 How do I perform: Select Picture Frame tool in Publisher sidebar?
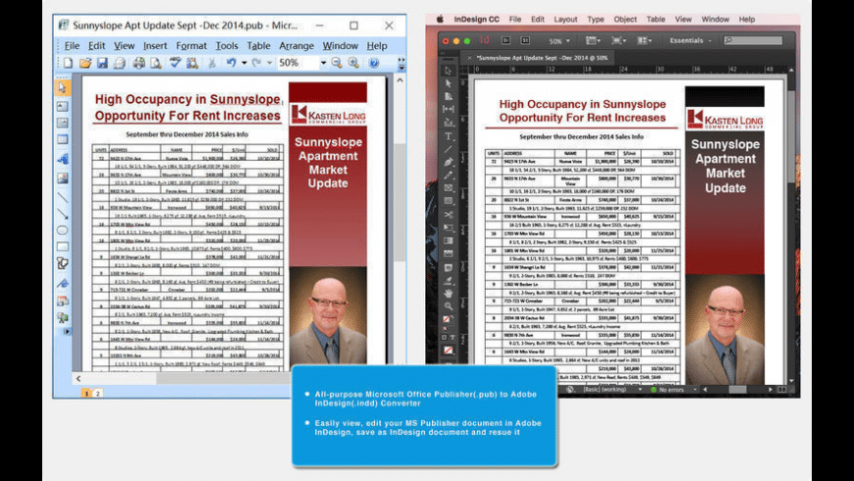click(x=63, y=178)
